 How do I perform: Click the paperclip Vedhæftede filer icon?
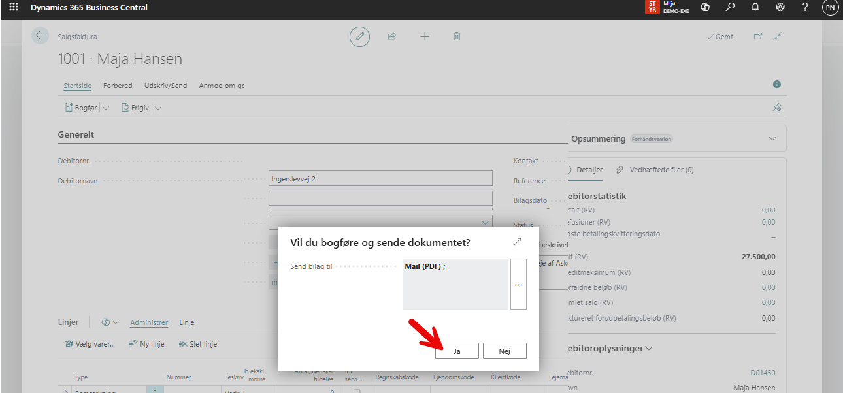pyautogui.click(x=620, y=170)
